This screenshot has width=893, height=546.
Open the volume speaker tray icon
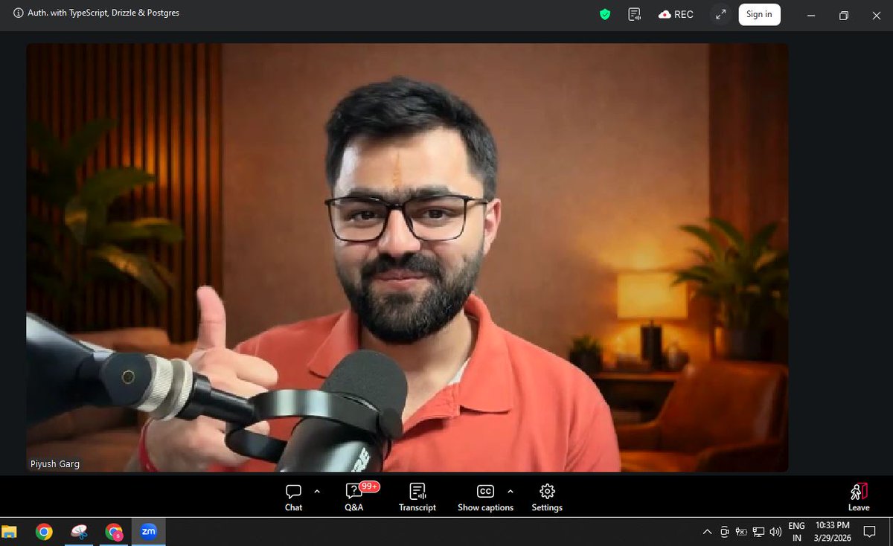coord(775,532)
